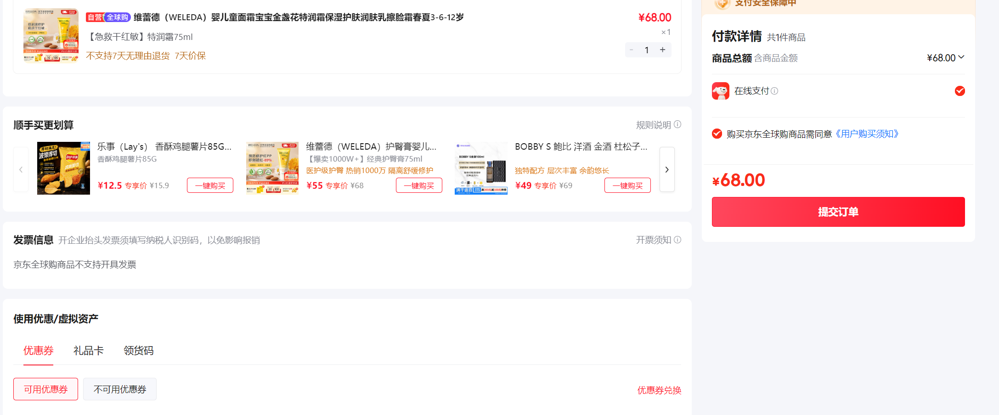Increase WELEDA face cream quantity with plus
999x415 pixels.
662,50
